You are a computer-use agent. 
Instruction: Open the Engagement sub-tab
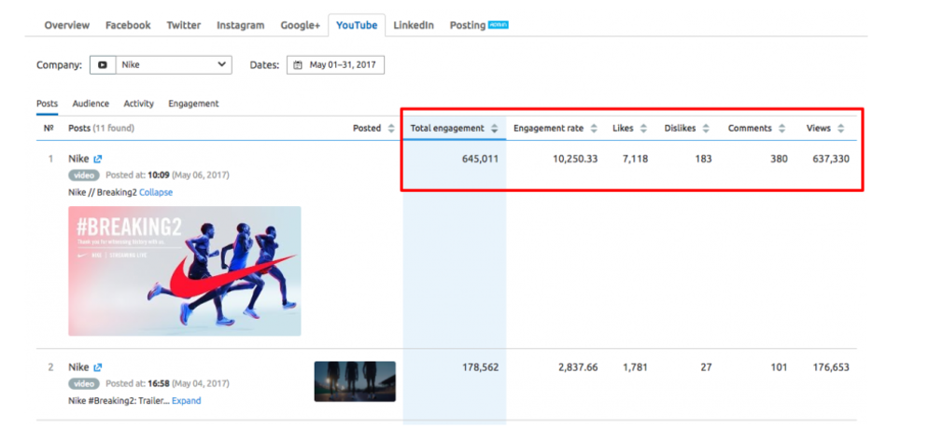pyautogui.click(x=193, y=104)
